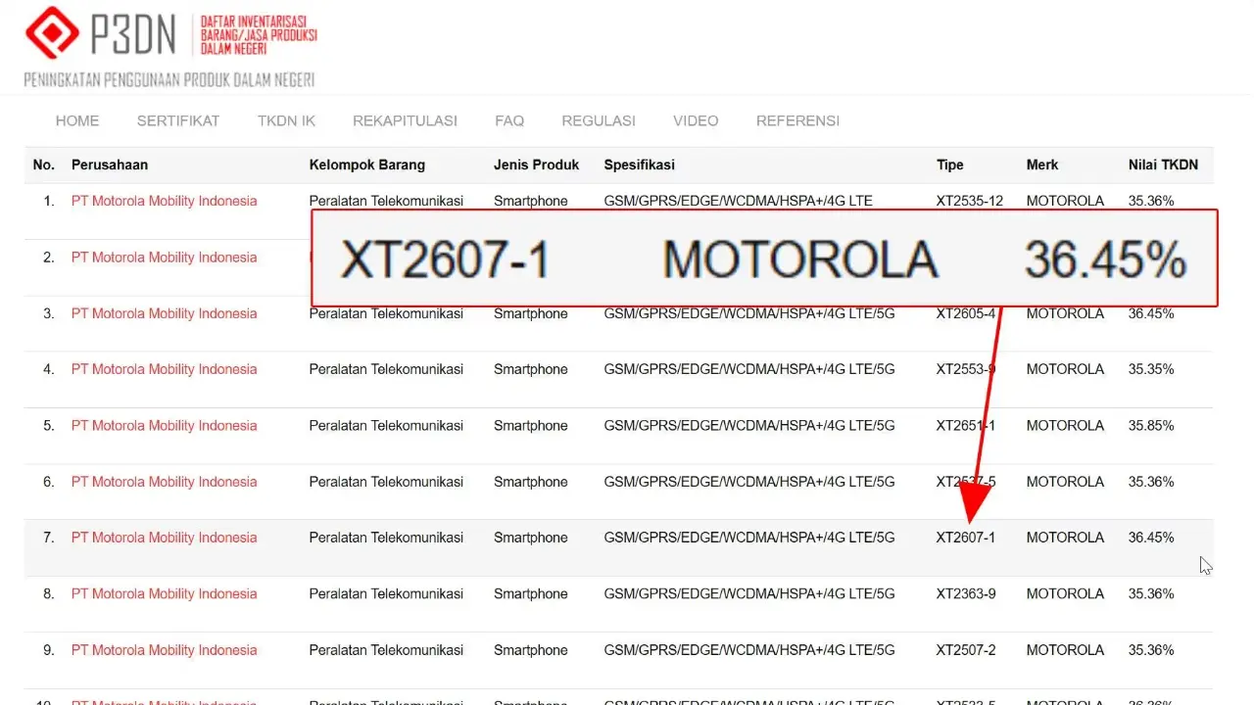Navigate to the REGULASI section

(599, 120)
